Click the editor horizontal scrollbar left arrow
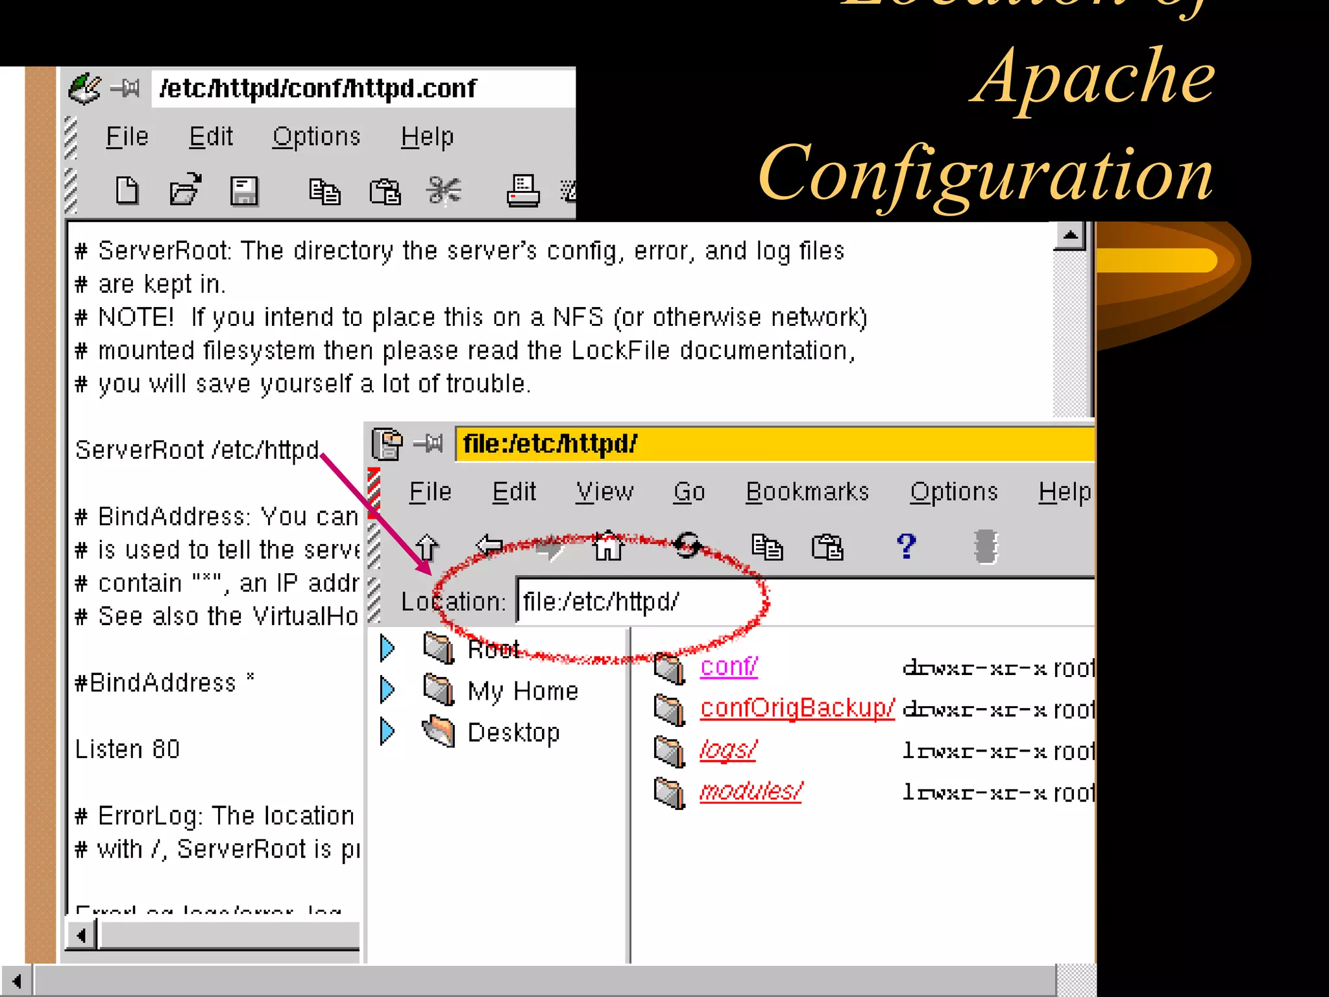The width and height of the screenshot is (1329, 997). point(82,935)
